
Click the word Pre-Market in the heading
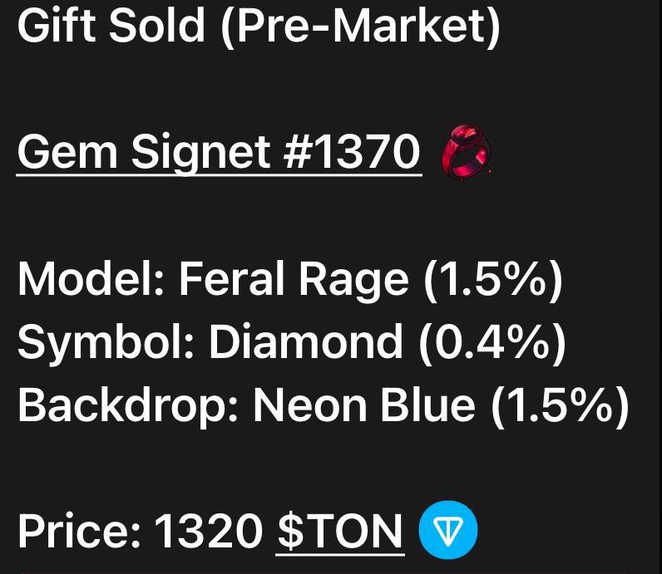[x=360, y=26]
